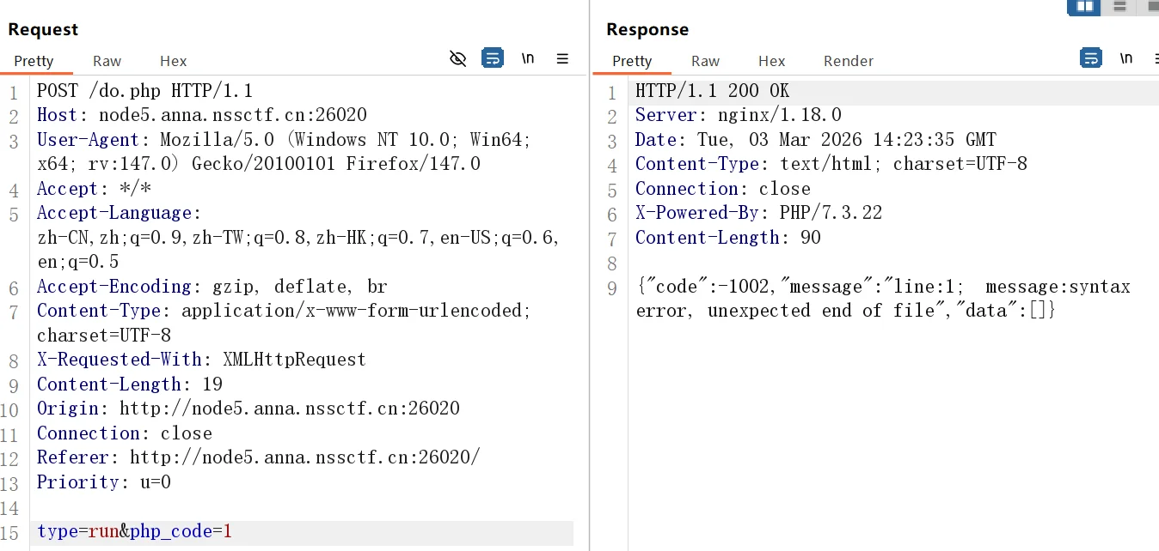
Task: Click the divider between Request and Response
Action: [x=590, y=300]
